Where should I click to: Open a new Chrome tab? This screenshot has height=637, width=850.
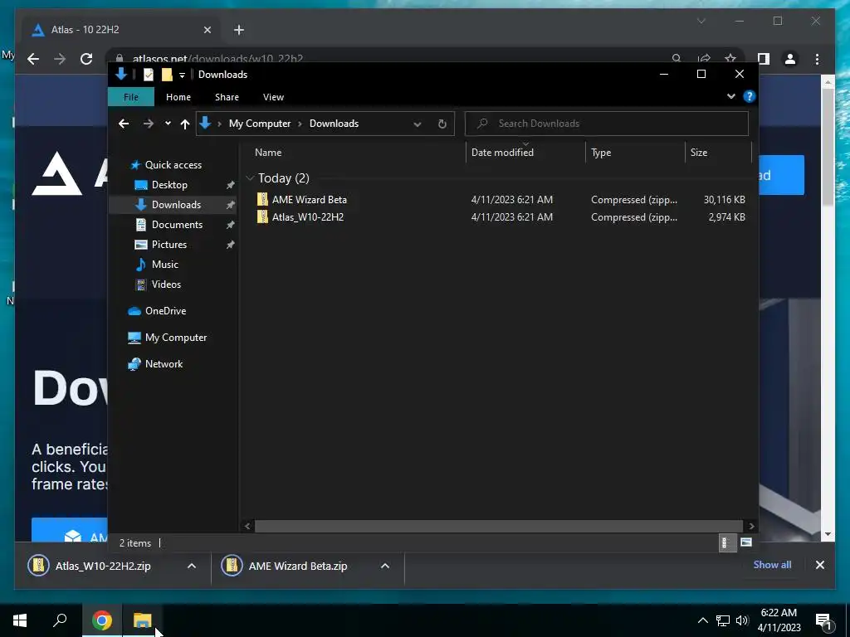coord(239,30)
